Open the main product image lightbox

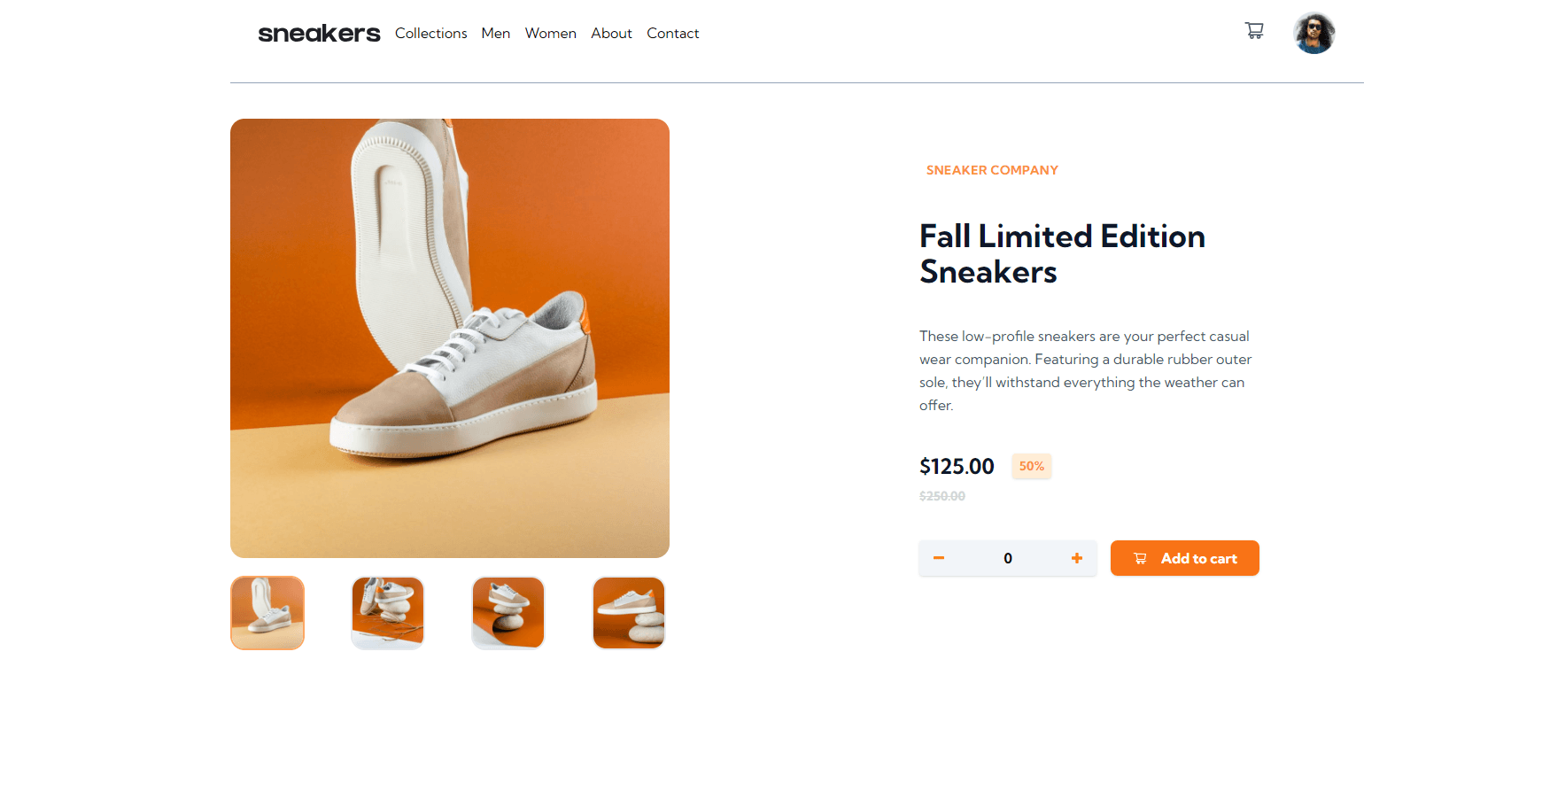(x=450, y=338)
